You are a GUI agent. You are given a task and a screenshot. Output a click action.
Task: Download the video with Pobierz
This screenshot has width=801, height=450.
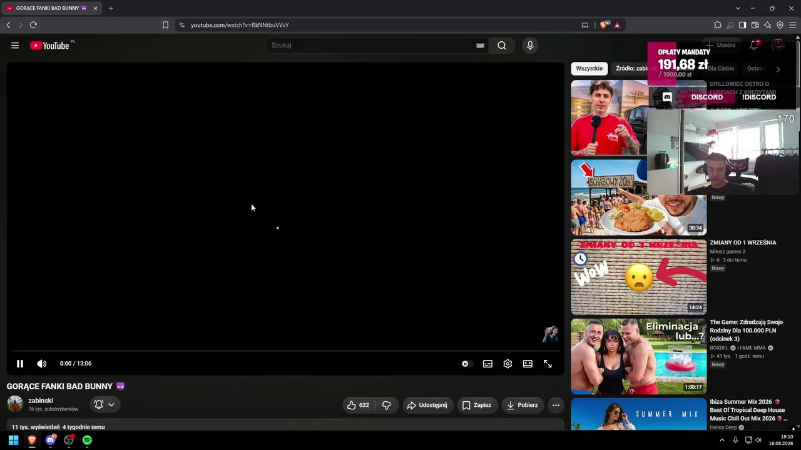pyautogui.click(x=522, y=405)
